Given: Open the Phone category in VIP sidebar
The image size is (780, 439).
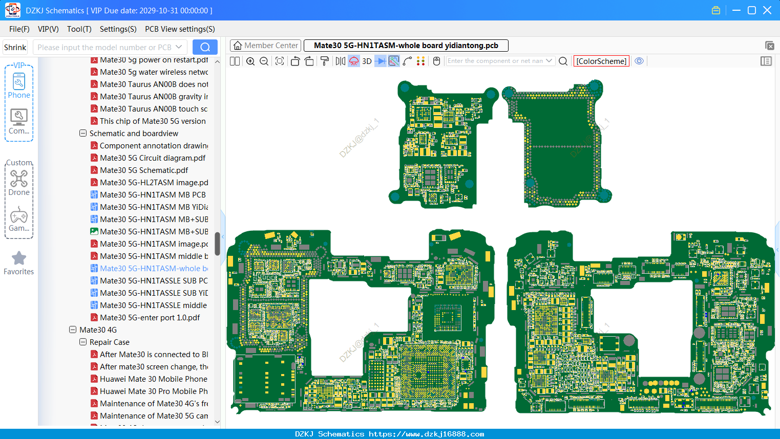Looking at the screenshot, I should coord(19,85).
